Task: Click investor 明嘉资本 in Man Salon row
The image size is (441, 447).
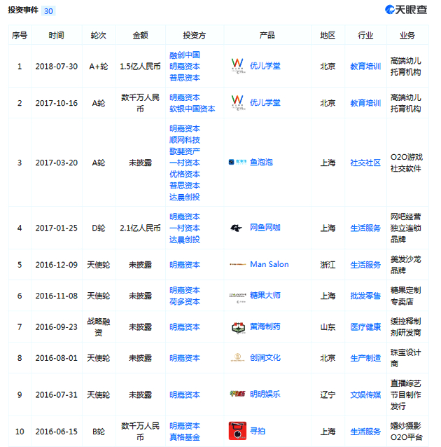Action: click(x=185, y=265)
